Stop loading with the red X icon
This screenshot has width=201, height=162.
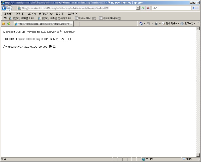point(148,8)
